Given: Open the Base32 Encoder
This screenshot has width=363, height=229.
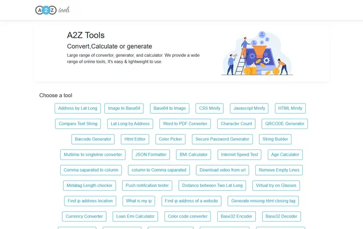Looking at the screenshot, I should click(237, 216).
